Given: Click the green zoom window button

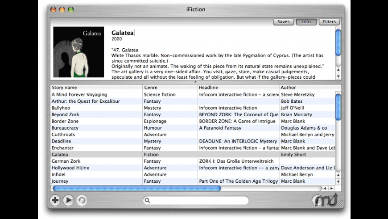Looking at the screenshot, I should pos(71,10).
